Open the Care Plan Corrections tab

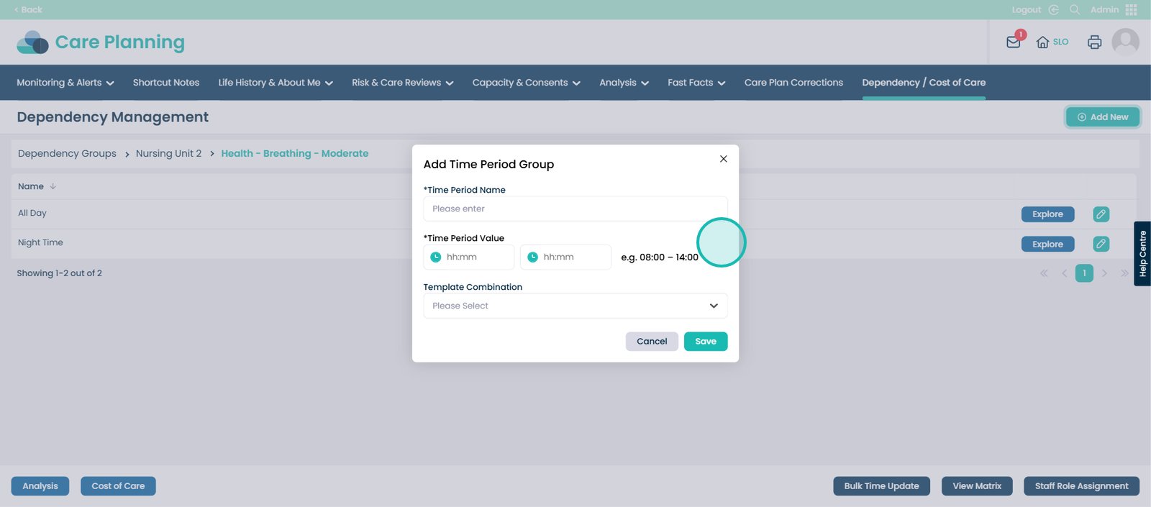click(793, 83)
